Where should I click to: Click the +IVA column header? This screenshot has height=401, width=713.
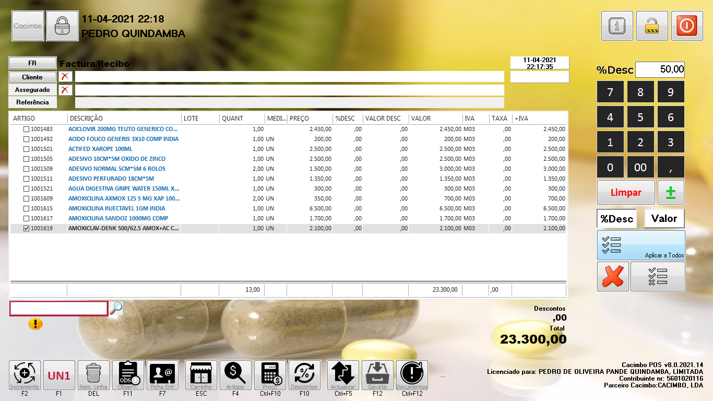(539, 119)
